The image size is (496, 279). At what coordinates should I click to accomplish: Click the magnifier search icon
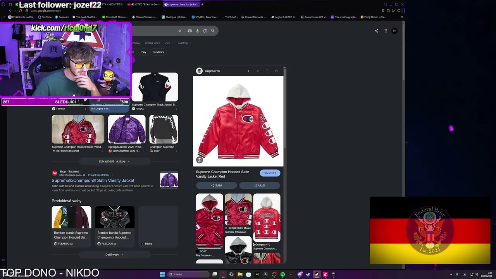(x=213, y=31)
